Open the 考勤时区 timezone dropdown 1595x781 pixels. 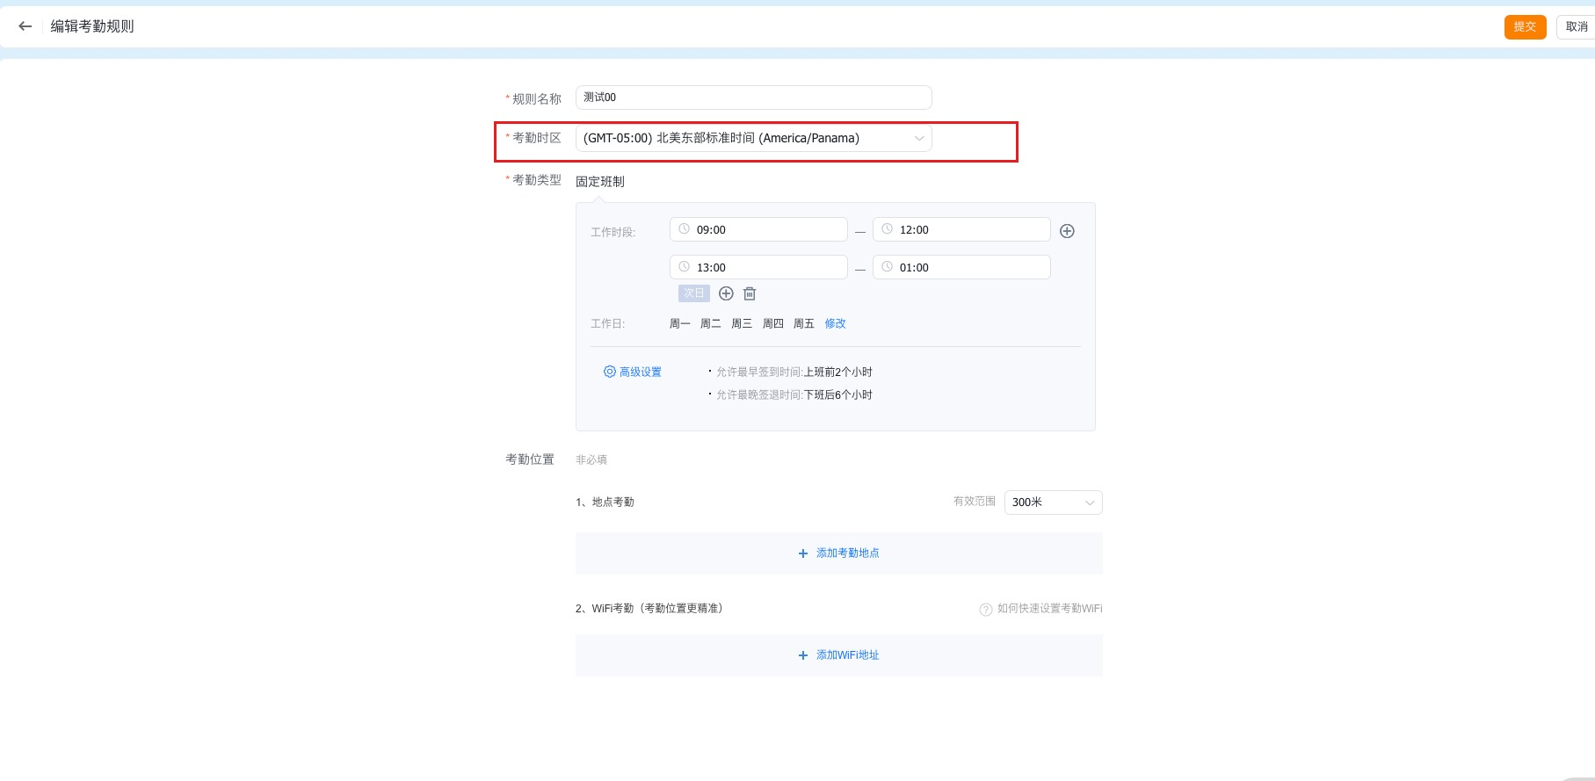click(x=752, y=138)
